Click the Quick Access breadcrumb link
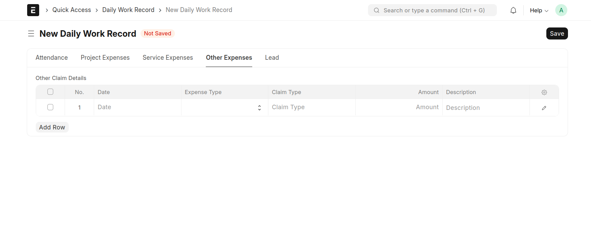Viewport: 591px width, 251px height. pos(71,10)
